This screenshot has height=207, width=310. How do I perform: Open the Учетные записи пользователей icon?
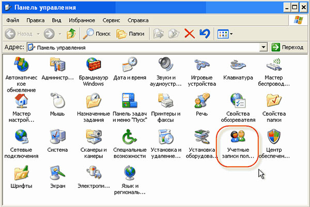[238, 137]
